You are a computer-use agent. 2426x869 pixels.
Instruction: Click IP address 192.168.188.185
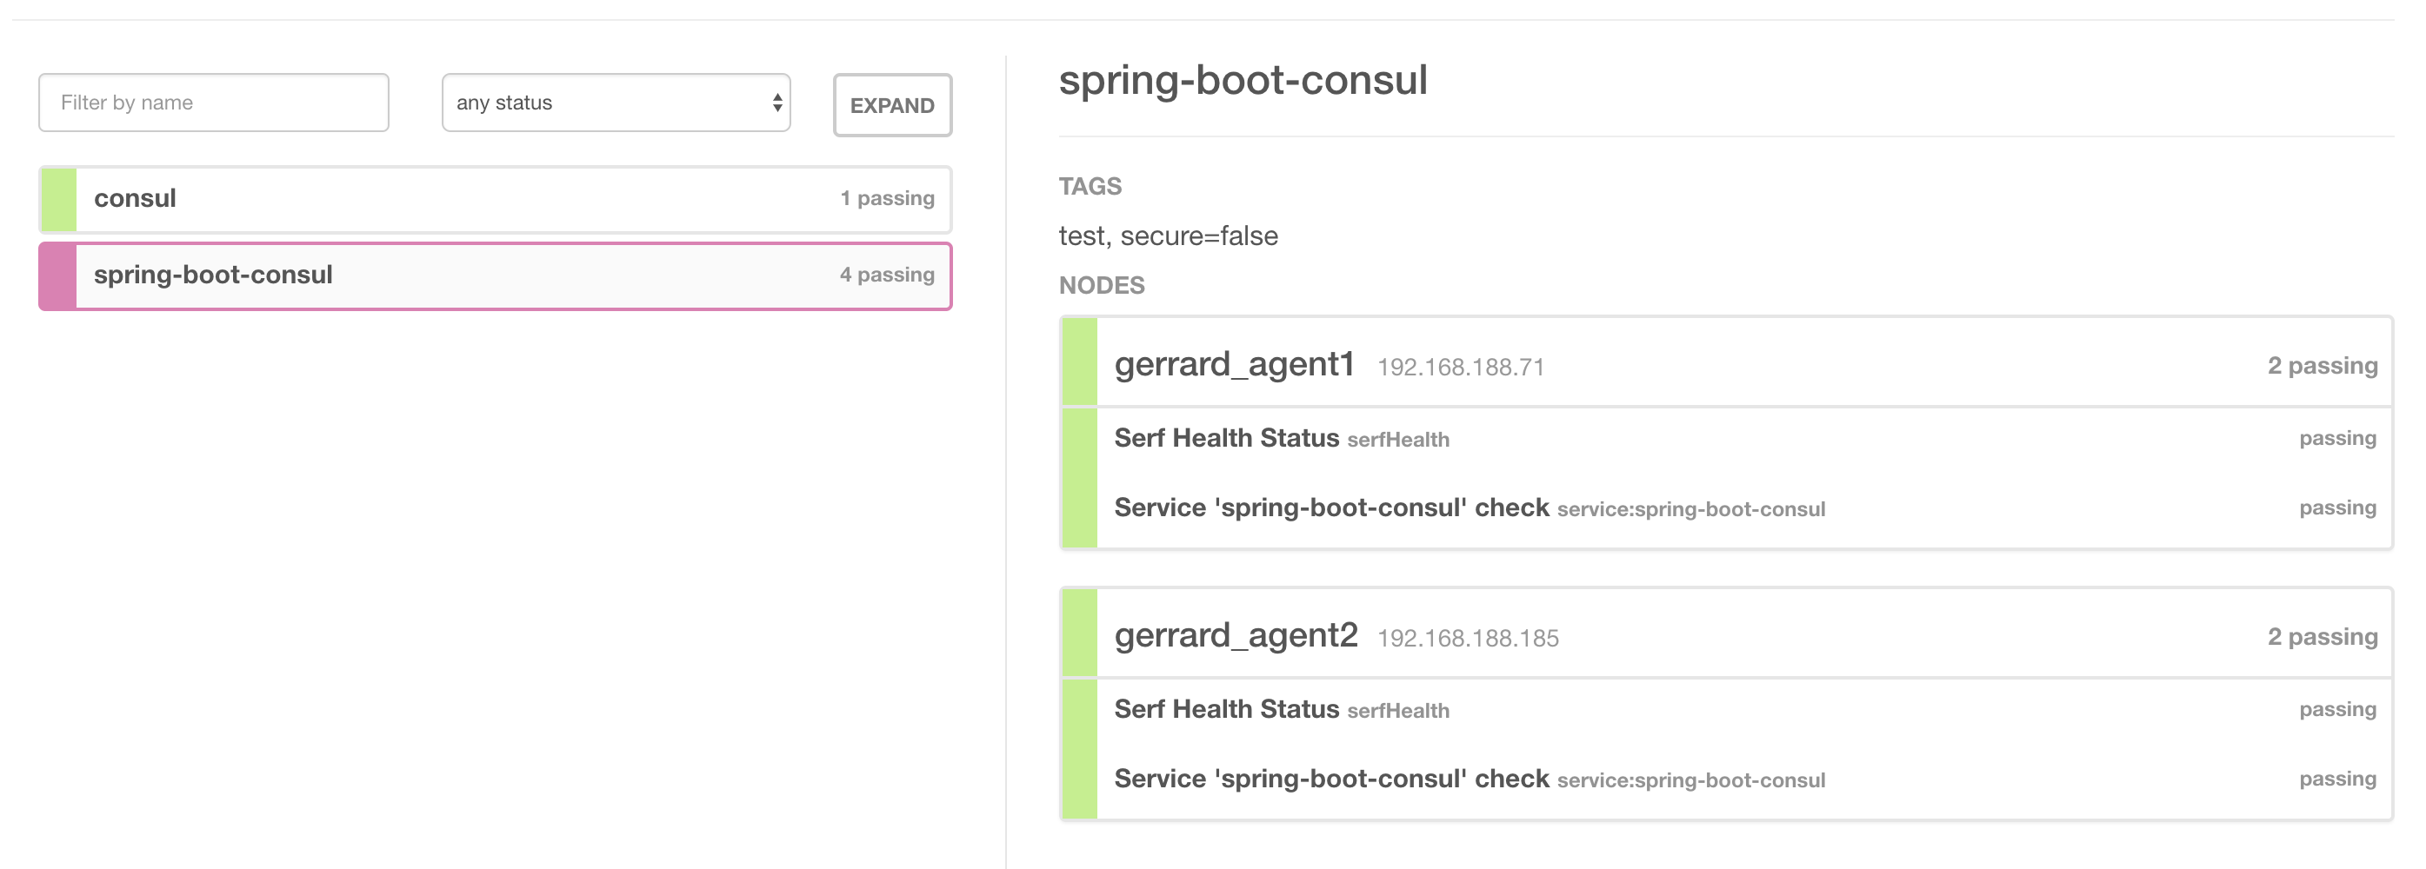click(1469, 640)
